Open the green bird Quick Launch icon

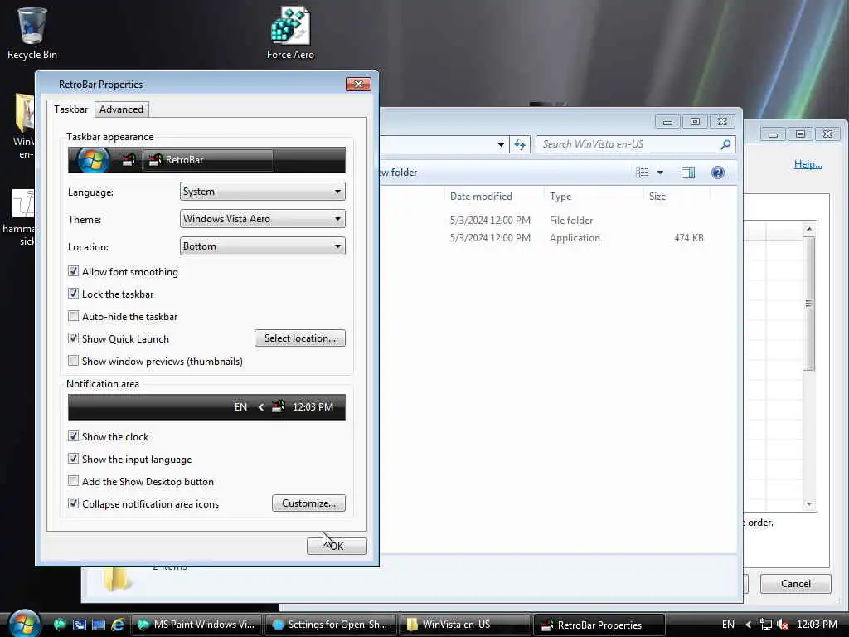(x=60, y=625)
